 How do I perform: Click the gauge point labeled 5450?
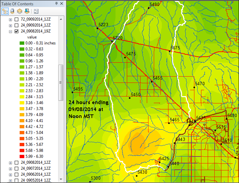tap(129, 98)
